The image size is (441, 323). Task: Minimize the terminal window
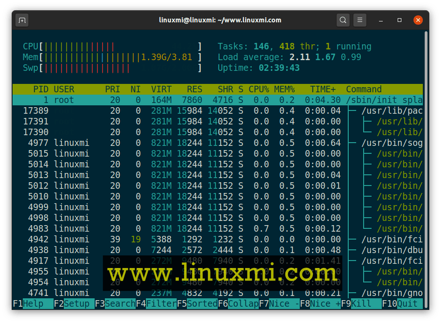point(381,20)
